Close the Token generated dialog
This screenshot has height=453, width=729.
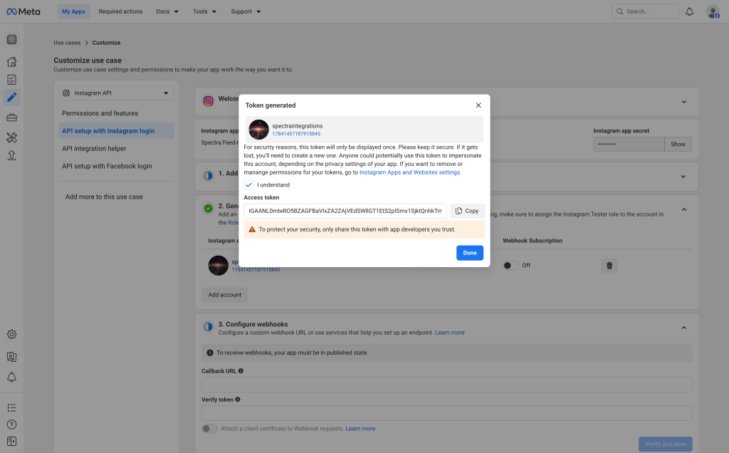478,105
